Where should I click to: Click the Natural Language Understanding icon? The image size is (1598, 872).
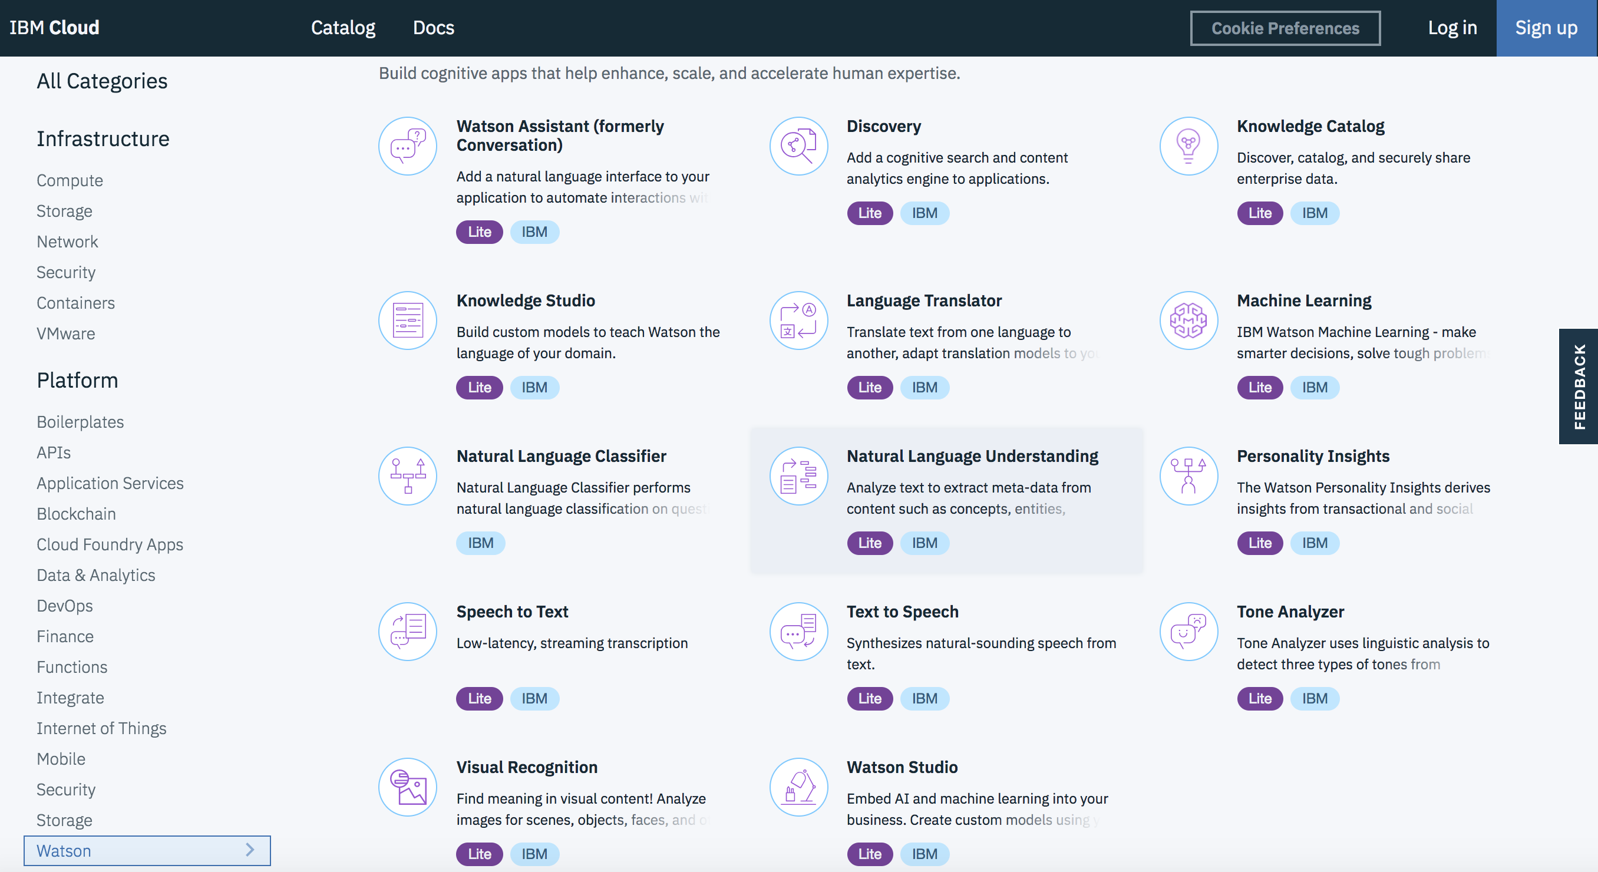point(798,476)
